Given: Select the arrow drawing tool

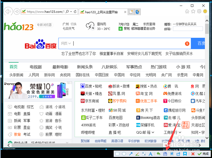Looking at the screenshot, I should [x=131, y=154].
